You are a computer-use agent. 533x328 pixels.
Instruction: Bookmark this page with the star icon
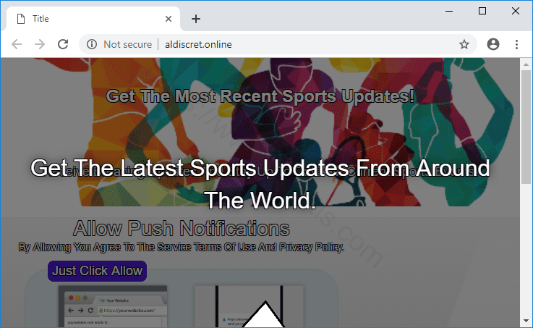point(464,44)
